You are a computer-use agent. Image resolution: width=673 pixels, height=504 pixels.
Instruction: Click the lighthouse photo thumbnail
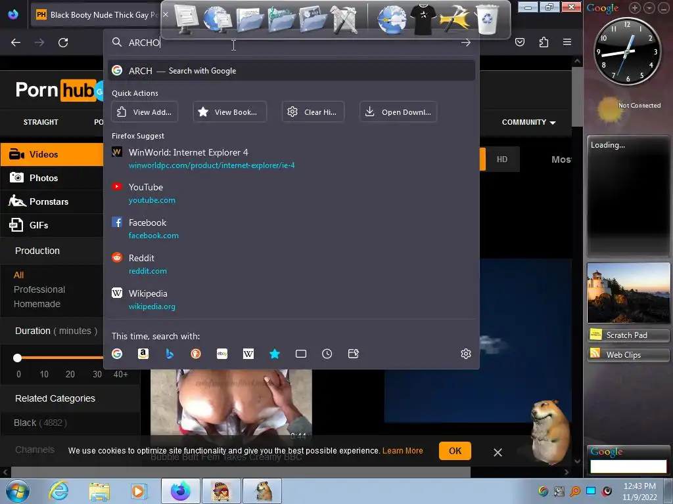[x=628, y=293]
